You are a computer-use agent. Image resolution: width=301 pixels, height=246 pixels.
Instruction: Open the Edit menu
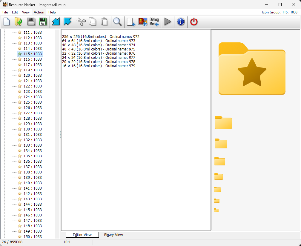[x=15, y=12]
